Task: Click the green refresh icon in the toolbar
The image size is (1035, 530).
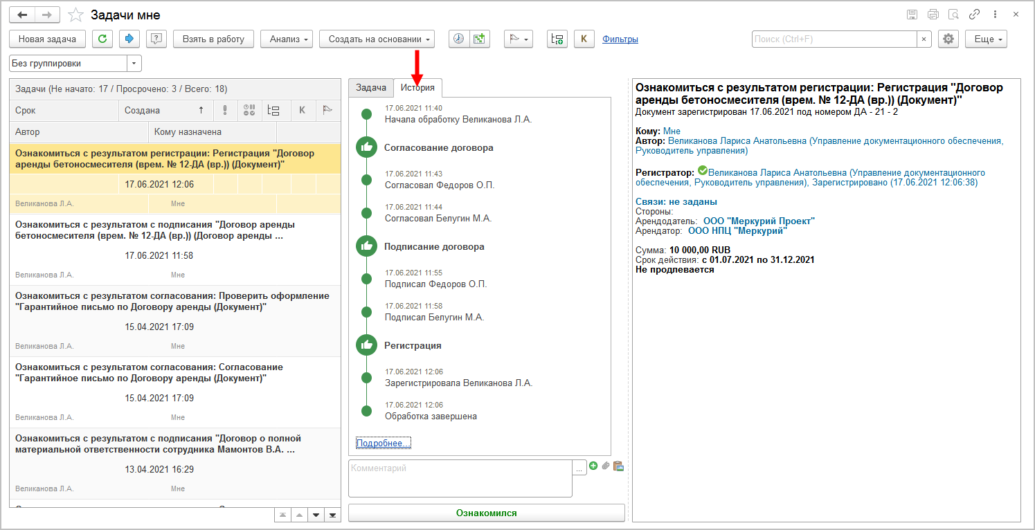Action: point(102,39)
